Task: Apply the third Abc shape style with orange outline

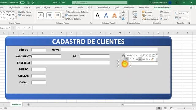Action: (58, 15)
